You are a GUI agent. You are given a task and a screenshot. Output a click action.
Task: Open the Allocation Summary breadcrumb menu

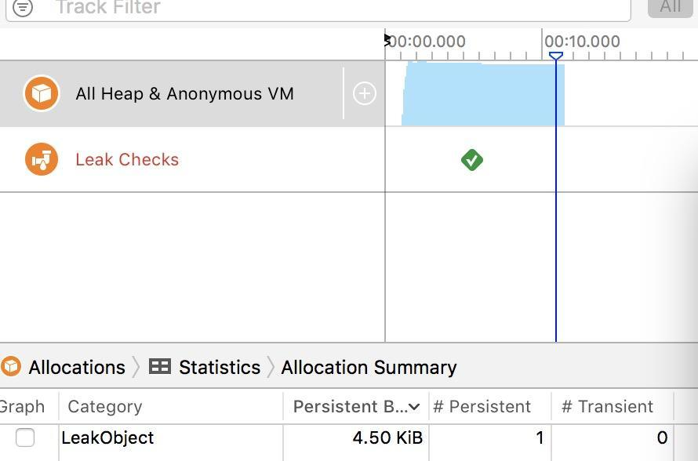369,367
